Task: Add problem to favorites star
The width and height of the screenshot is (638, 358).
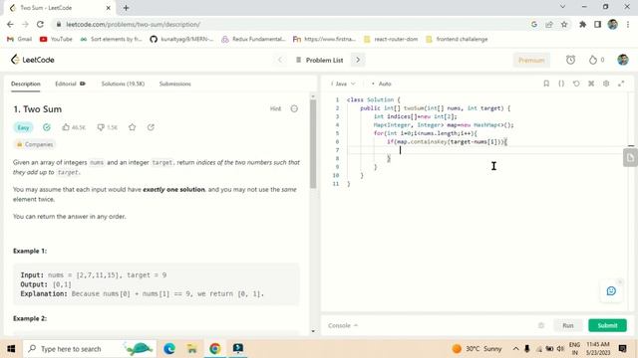Action: 133,127
